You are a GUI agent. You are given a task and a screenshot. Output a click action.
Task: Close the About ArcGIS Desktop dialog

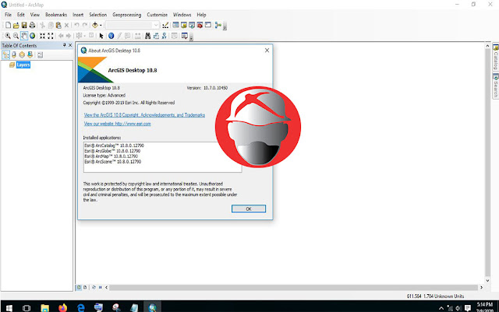(267, 51)
